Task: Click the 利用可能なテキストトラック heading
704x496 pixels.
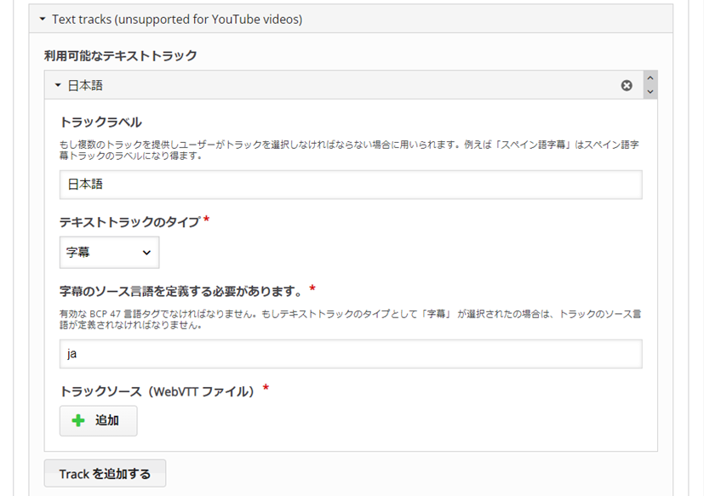Action: pyautogui.click(x=120, y=55)
